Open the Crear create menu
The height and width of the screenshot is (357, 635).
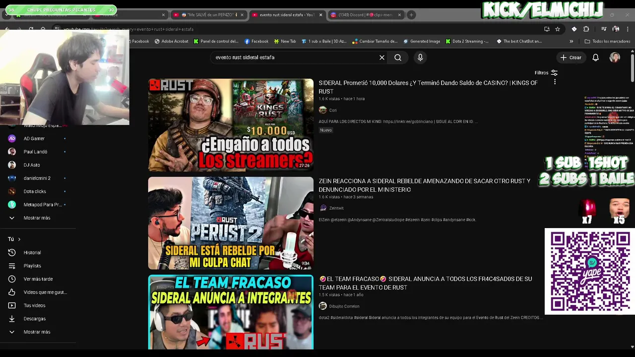[x=571, y=58]
